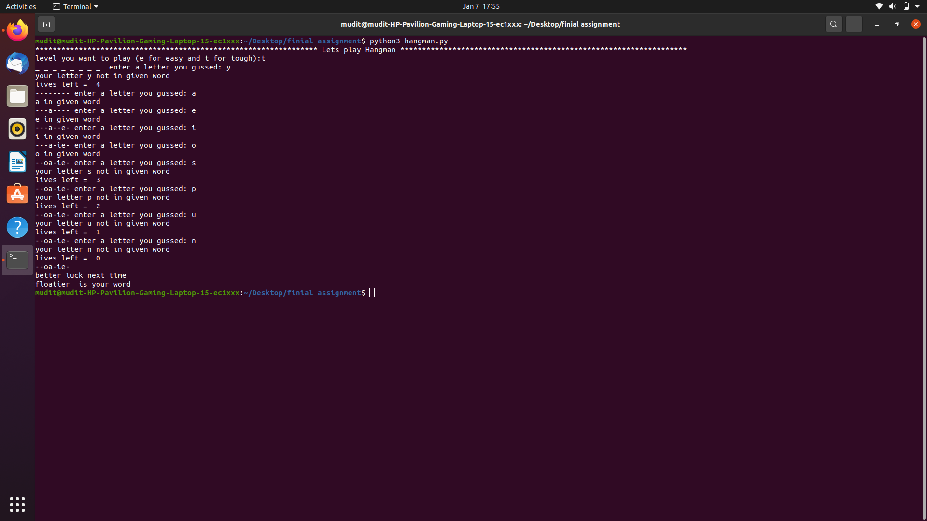The height and width of the screenshot is (521, 927).
Task: Open the terminal hamburger menu
Action: tap(854, 24)
